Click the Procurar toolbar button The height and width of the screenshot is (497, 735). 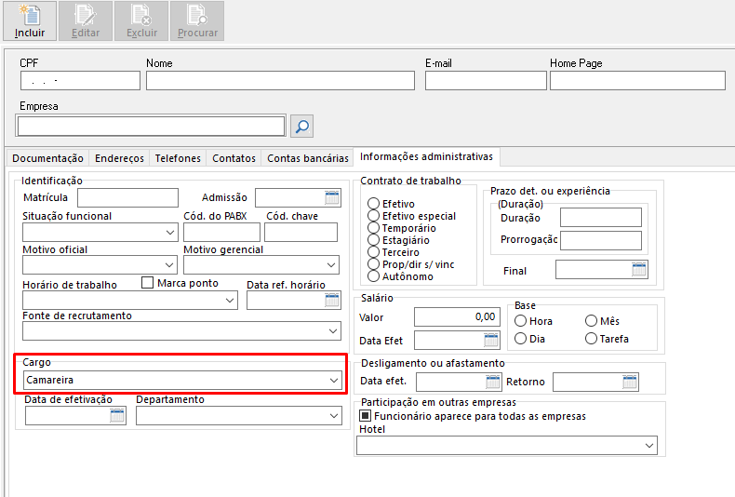(197, 21)
